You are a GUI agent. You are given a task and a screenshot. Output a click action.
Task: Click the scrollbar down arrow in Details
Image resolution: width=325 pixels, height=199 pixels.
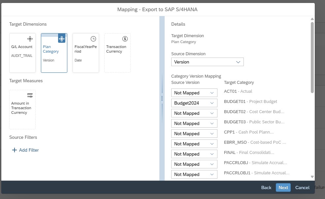click(x=312, y=177)
